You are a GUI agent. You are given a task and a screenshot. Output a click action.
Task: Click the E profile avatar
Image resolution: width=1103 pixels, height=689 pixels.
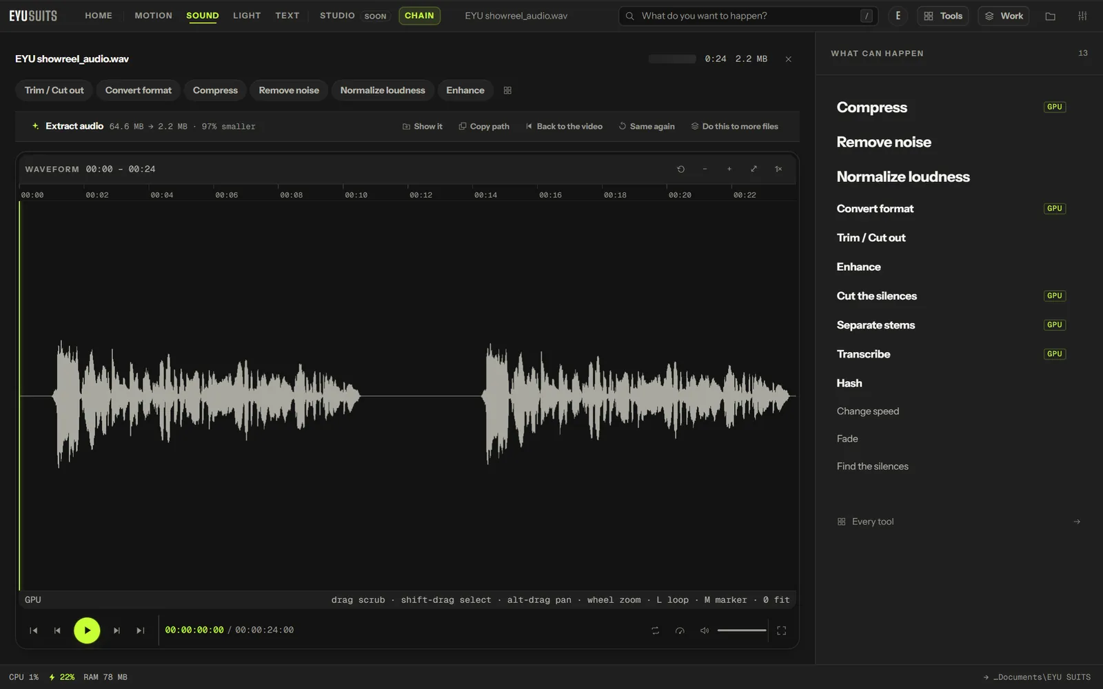pyautogui.click(x=898, y=16)
